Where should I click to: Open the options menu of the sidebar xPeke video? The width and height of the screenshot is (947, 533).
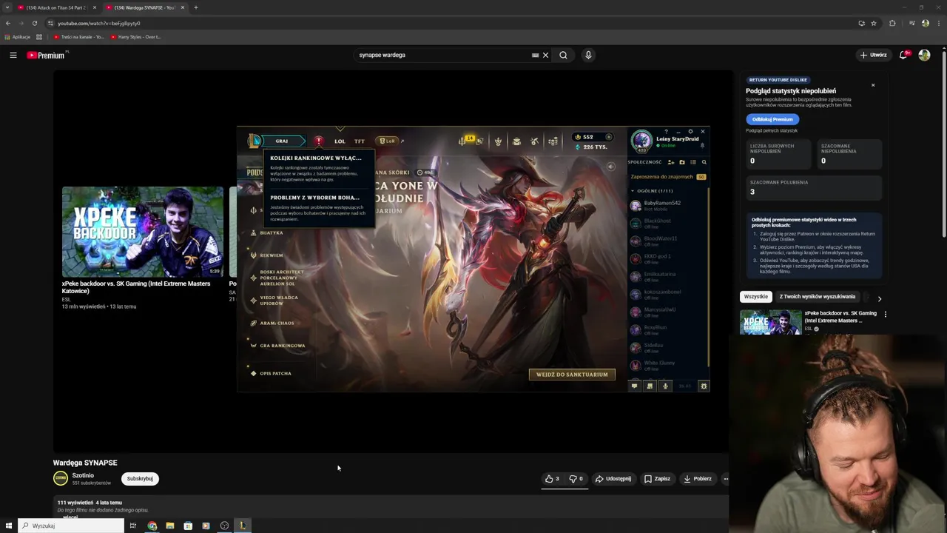pos(885,314)
